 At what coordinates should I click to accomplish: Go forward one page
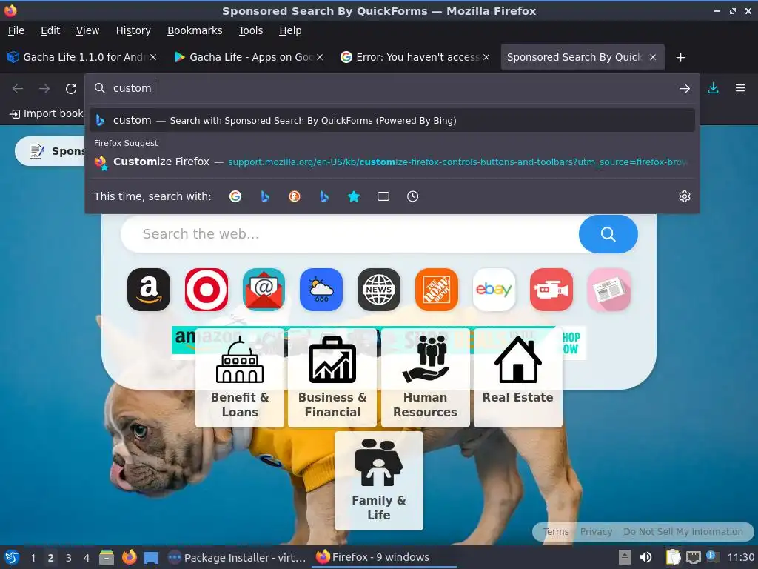click(x=44, y=89)
